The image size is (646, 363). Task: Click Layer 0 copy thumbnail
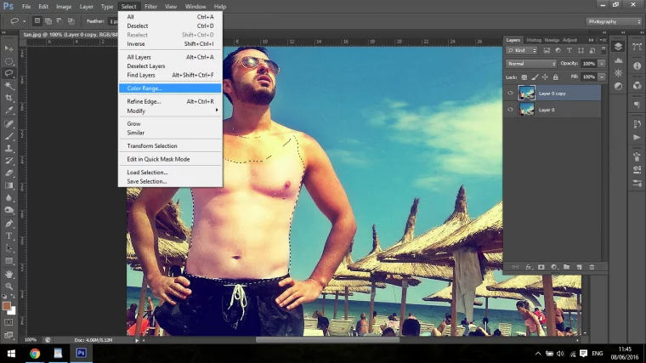pyautogui.click(x=526, y=94)
